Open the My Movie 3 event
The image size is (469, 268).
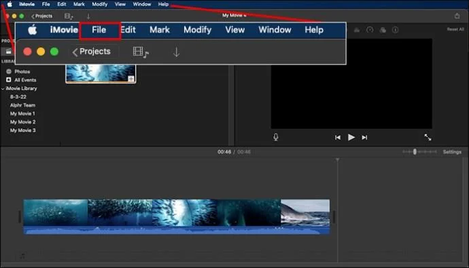(x=22, y=130)
